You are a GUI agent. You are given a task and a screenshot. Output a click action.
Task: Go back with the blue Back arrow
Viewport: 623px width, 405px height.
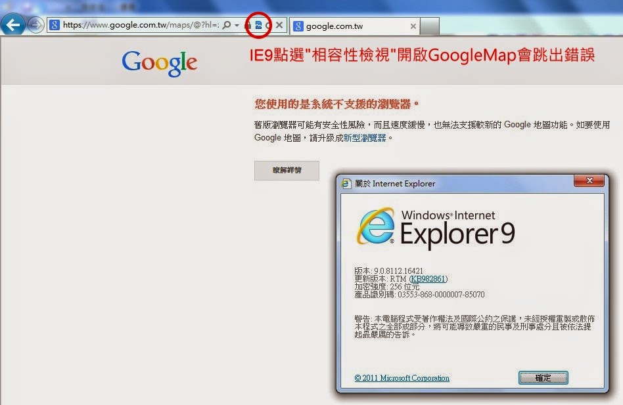tap(12, 25)
